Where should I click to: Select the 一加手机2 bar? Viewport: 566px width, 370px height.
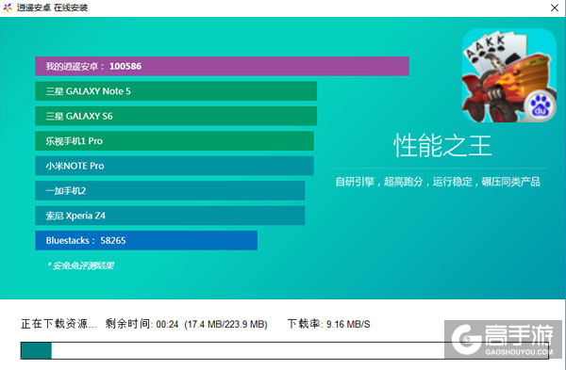click(170, 190)
